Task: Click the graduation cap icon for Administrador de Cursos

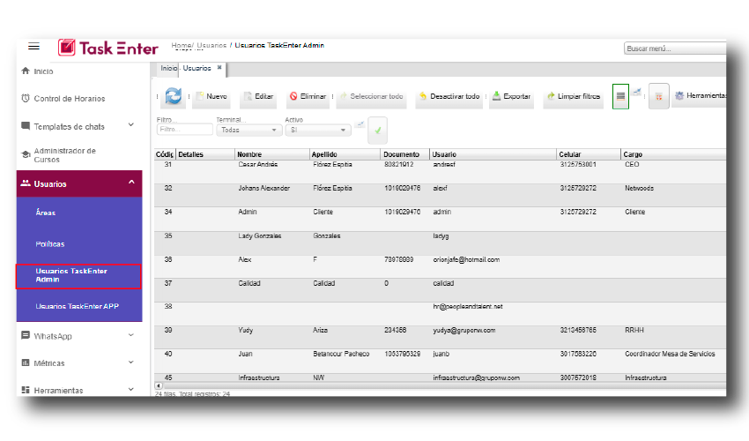Action: [26, 155]
